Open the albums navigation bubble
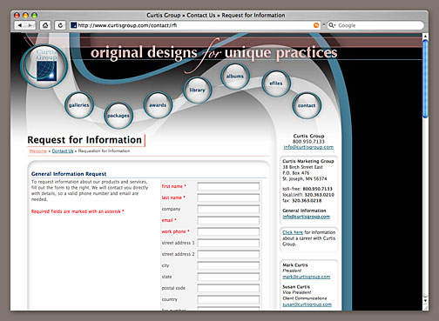Image resolution: width=439 pixels, height=321 pixels. click(235, 77)
